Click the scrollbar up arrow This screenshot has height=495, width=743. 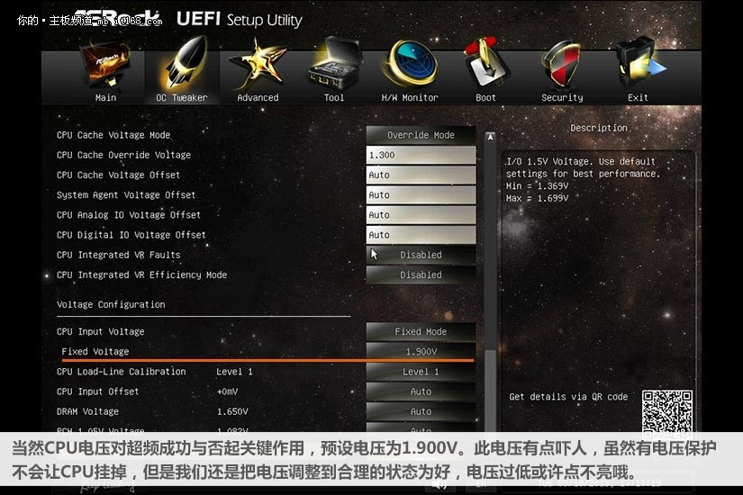[491, 138]
